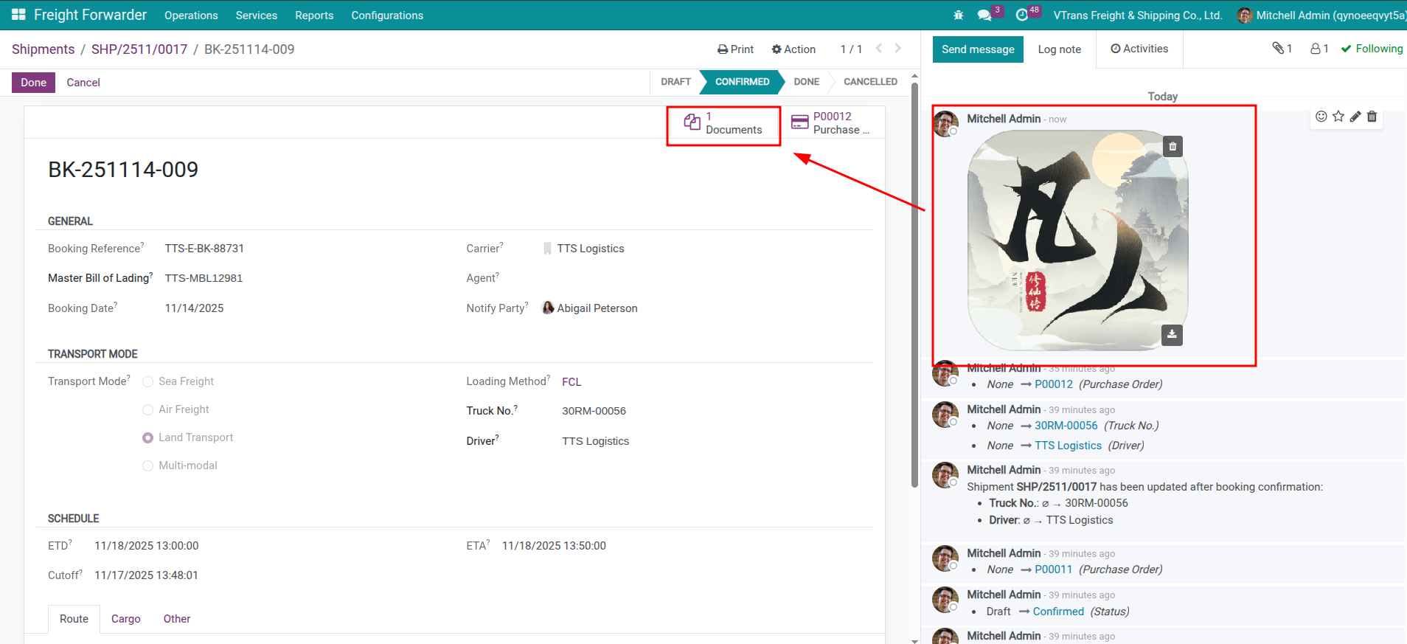Edit the message with the pencil icon
The height and width of the screenshot is (644, 1407).
(1355, 117)
